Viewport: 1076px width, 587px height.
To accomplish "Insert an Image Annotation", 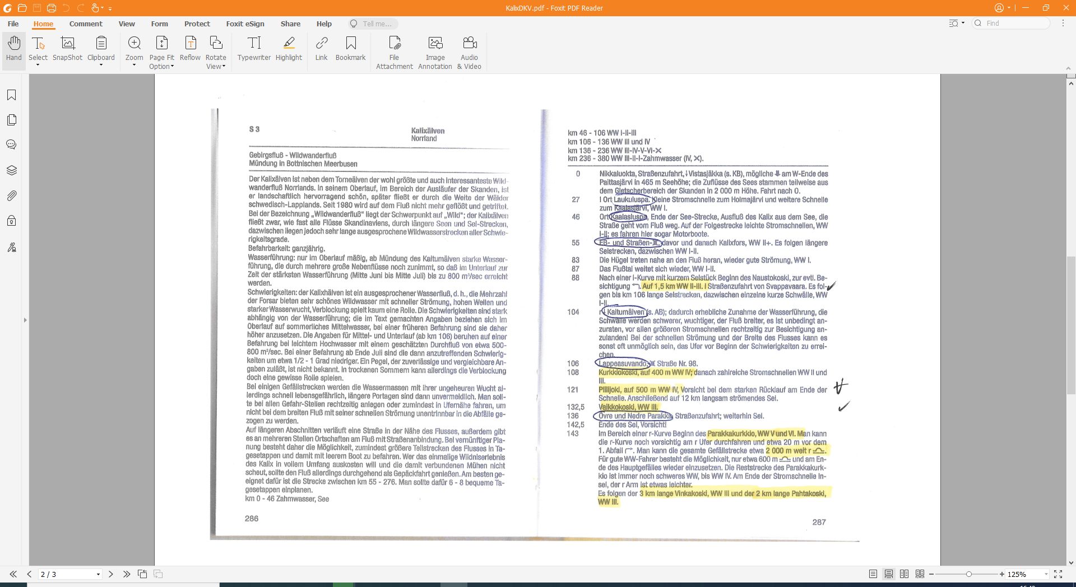I will [435, 52].
